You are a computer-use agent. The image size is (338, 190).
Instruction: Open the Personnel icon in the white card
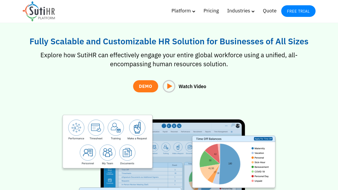pyautogui.click(x=88, y=153)
